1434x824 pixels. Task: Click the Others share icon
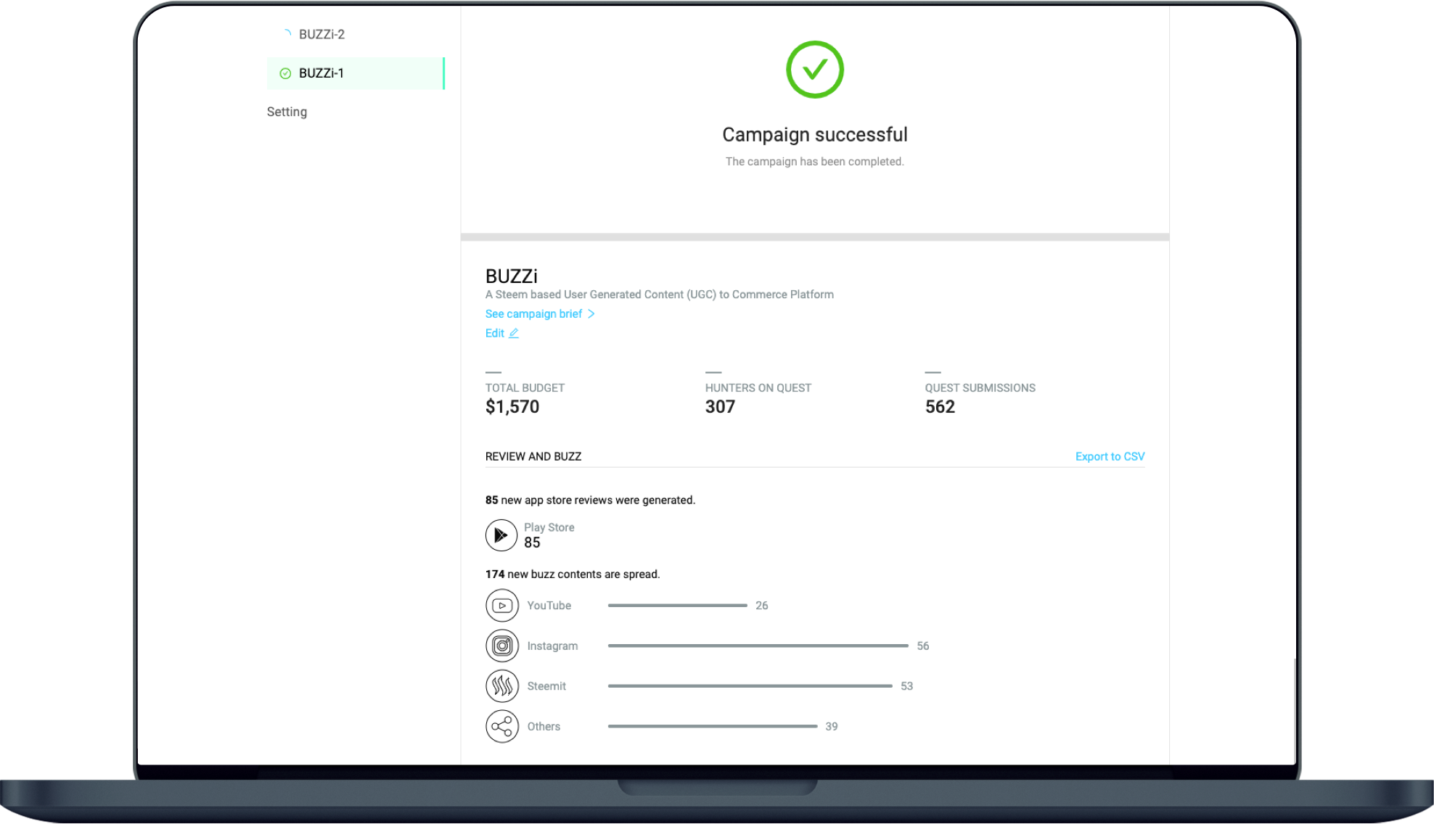pos(501,726)
